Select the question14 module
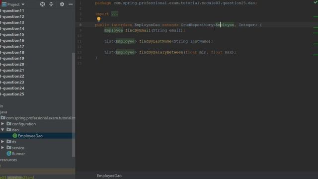This screenshot has height=179, width=318. (x=12, y=28)
